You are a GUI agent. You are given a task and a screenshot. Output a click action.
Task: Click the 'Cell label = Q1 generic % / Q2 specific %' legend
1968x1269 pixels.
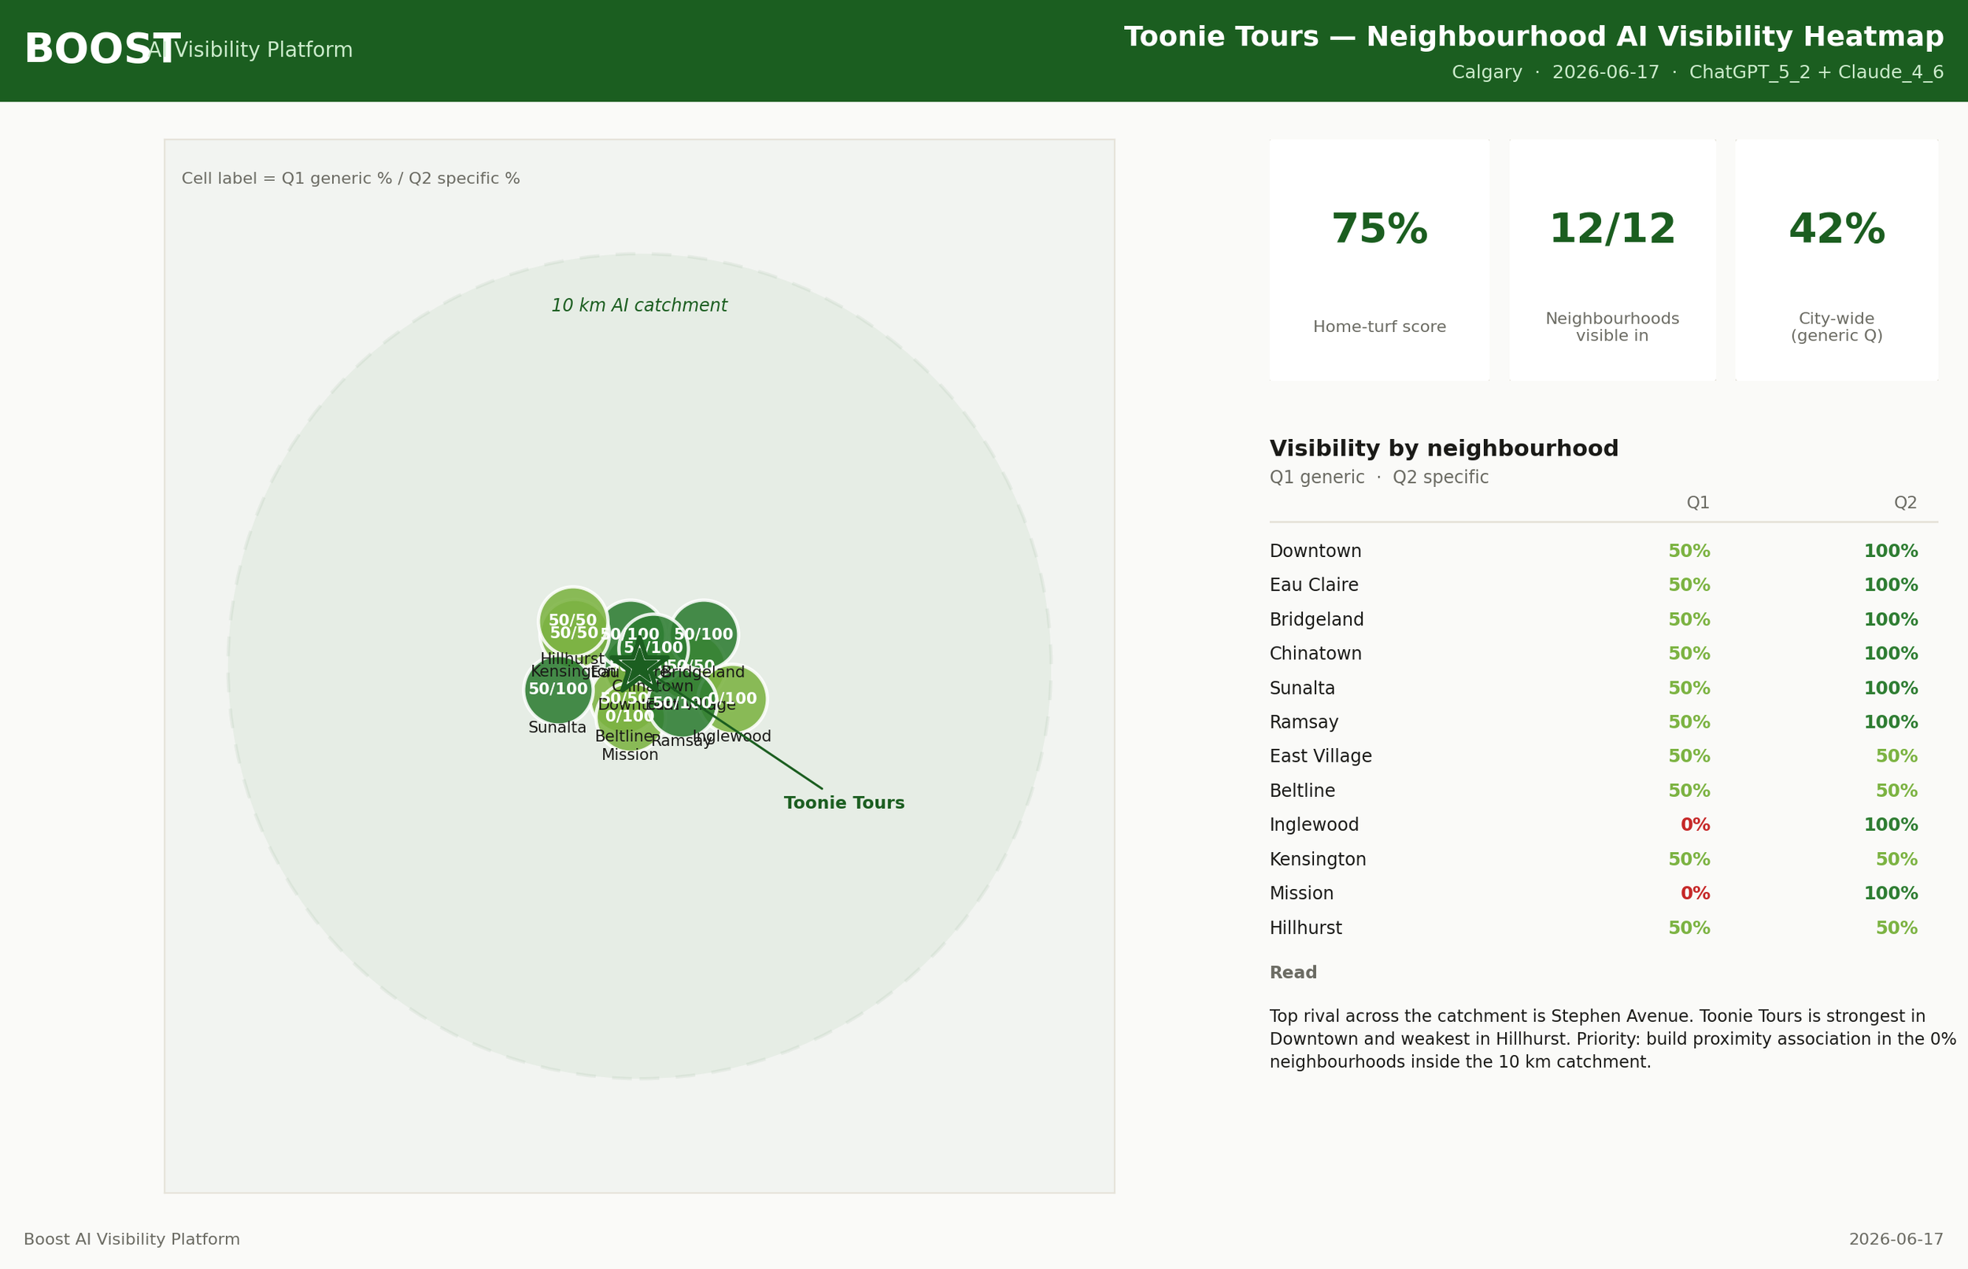(350, 179)
